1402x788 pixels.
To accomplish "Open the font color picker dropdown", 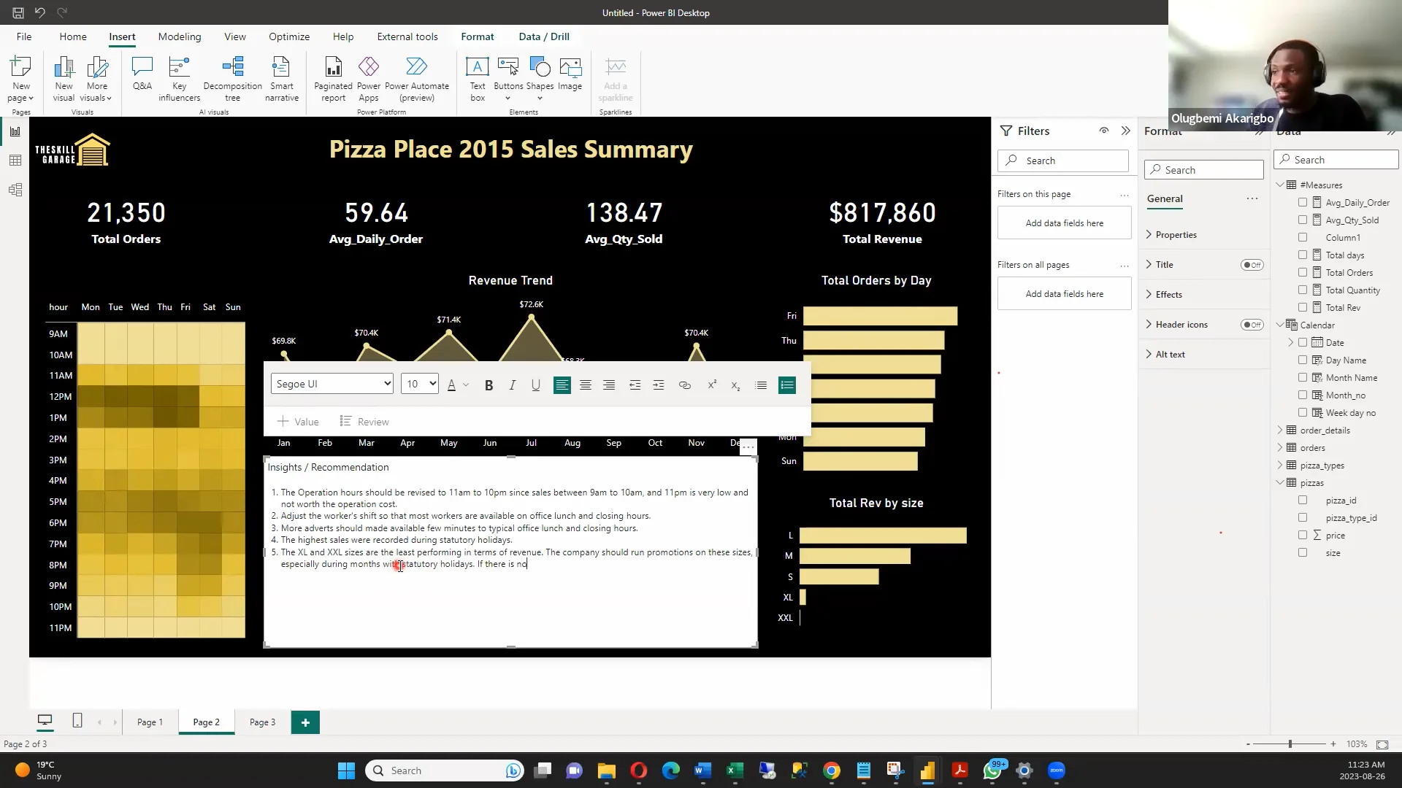I will 466,385.
